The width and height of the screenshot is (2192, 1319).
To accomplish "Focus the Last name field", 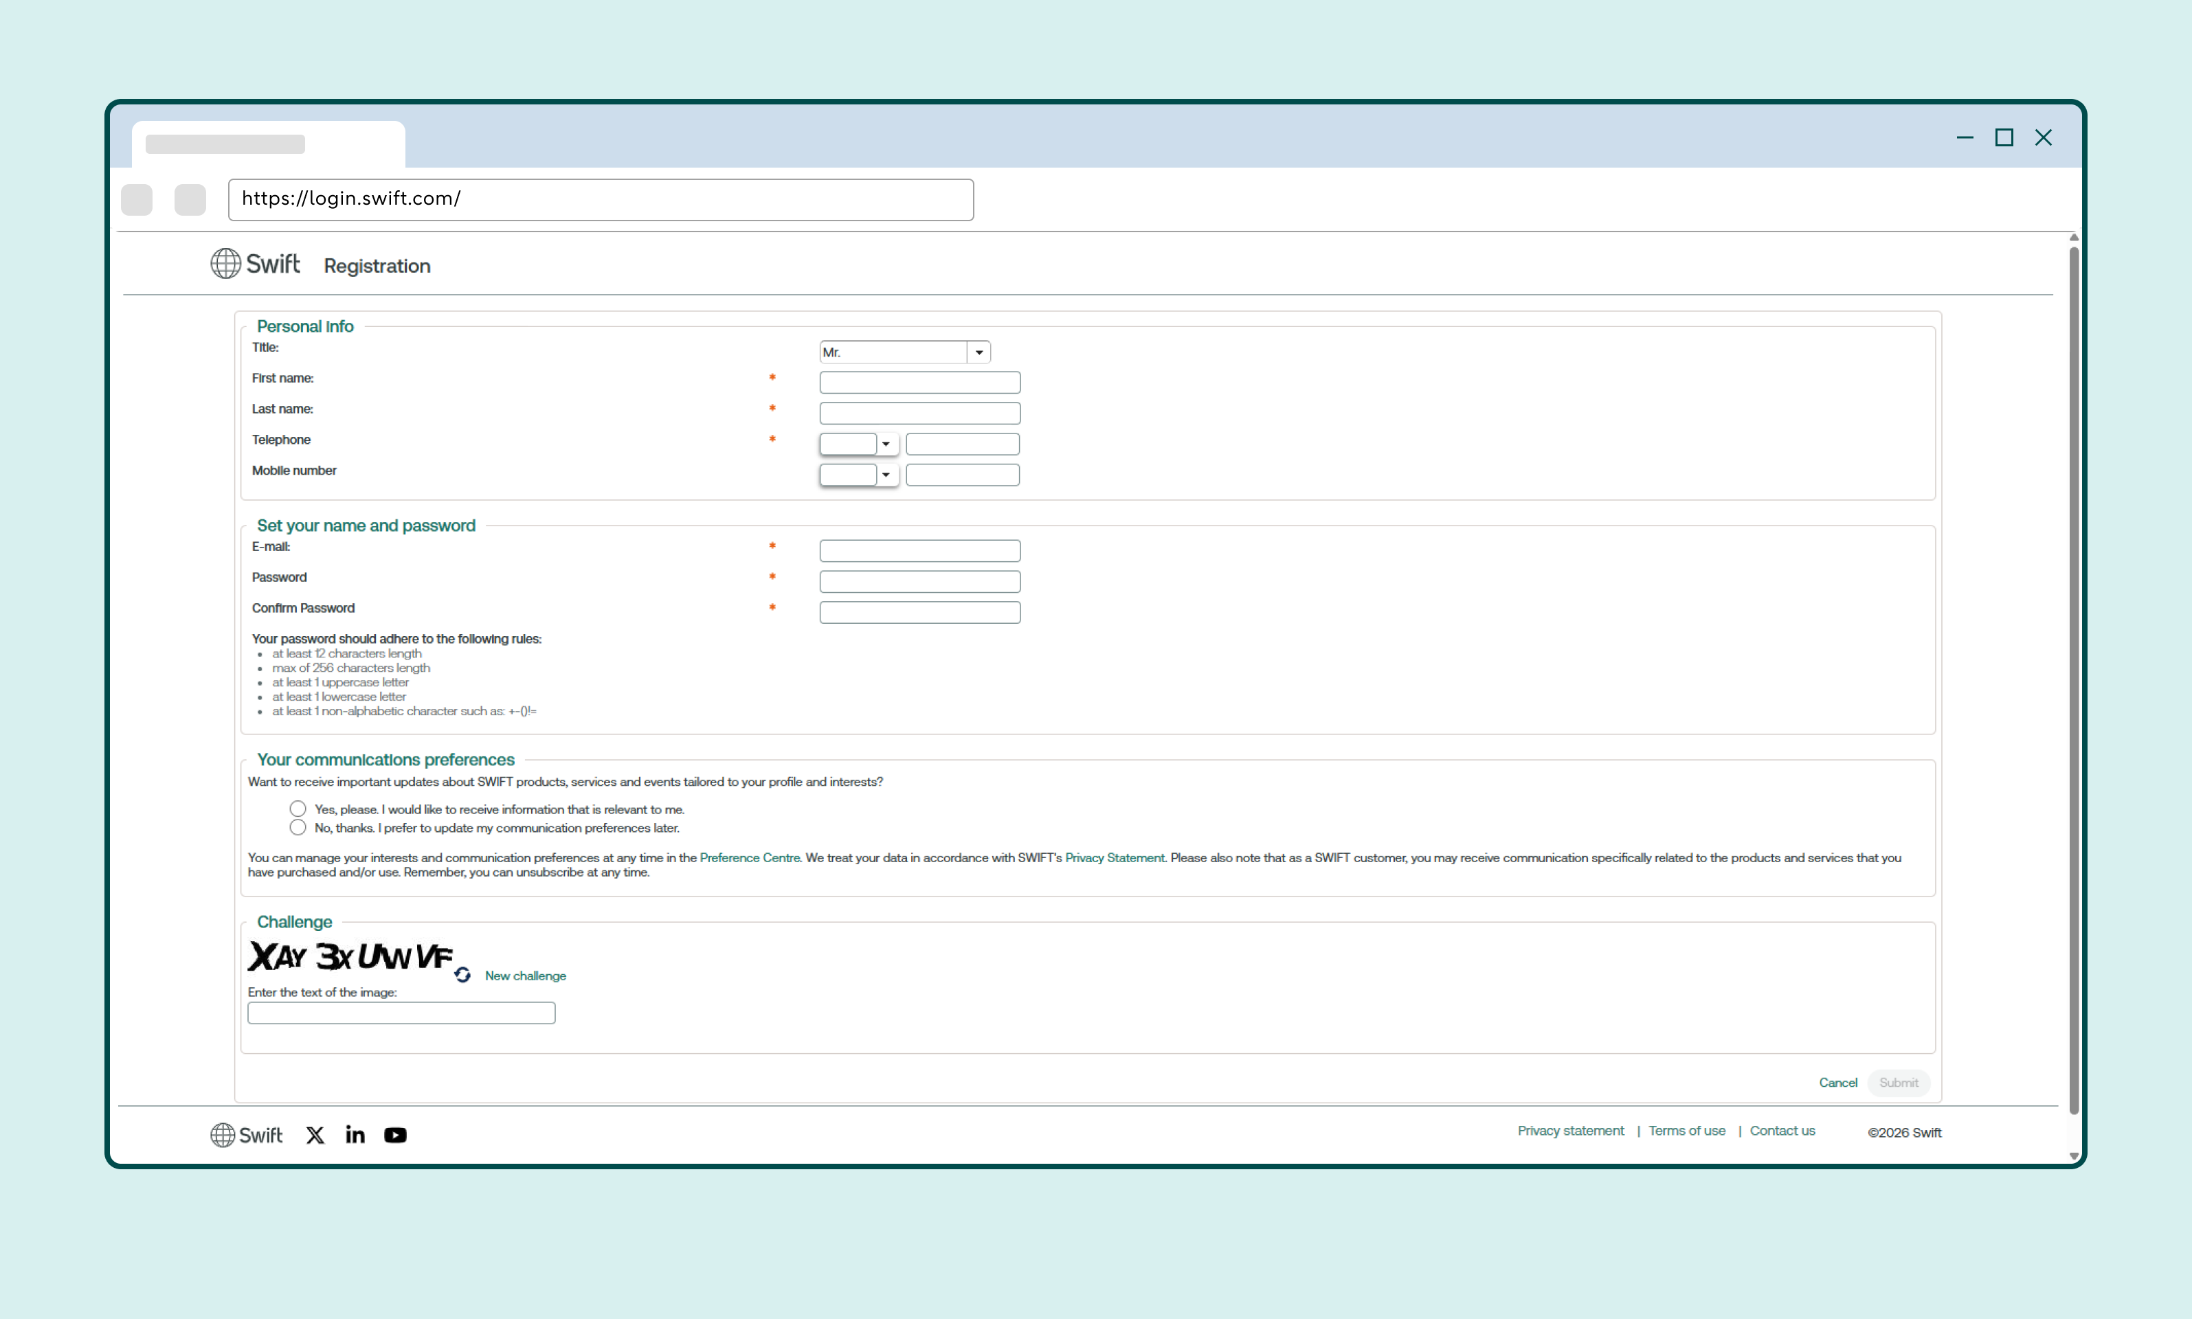I will tap(920, 414).
